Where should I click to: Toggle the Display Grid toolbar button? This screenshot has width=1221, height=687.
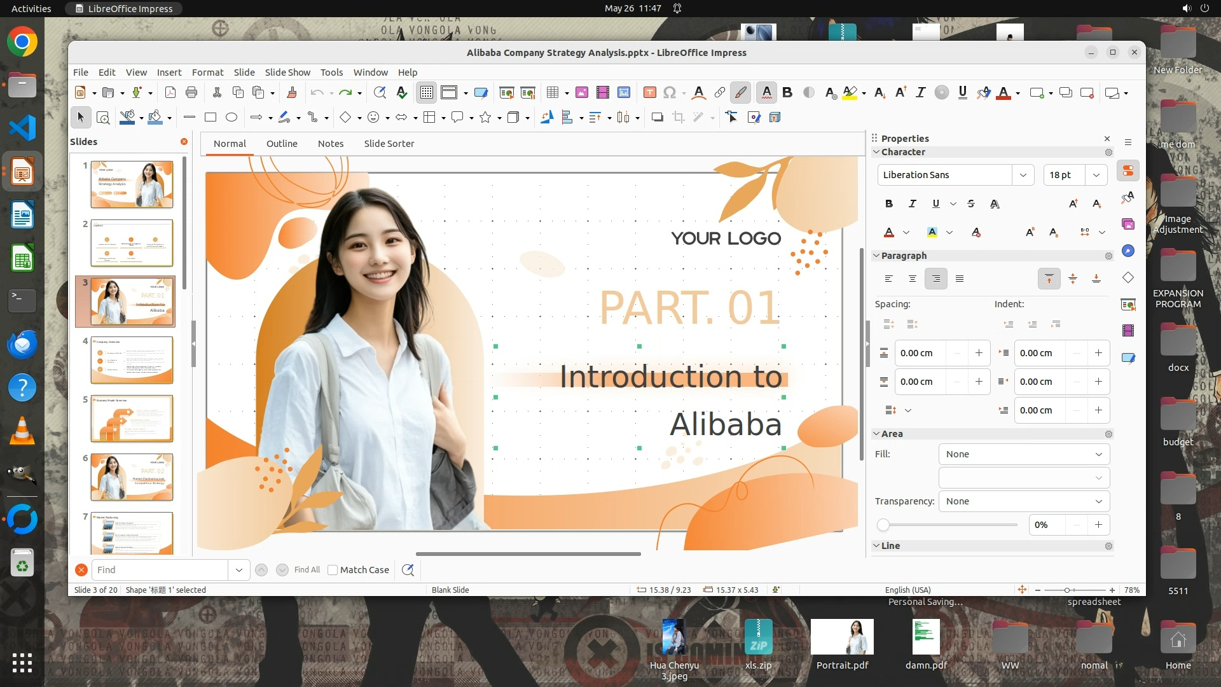pos(426,93)
